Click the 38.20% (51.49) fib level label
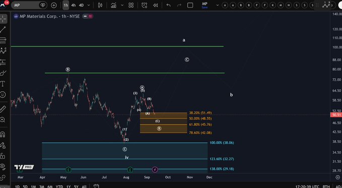 coord(200,113)
